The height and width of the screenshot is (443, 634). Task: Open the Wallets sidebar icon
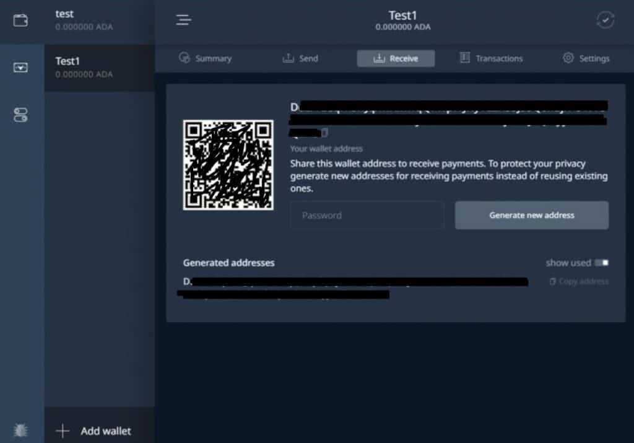tap(21, 20)
